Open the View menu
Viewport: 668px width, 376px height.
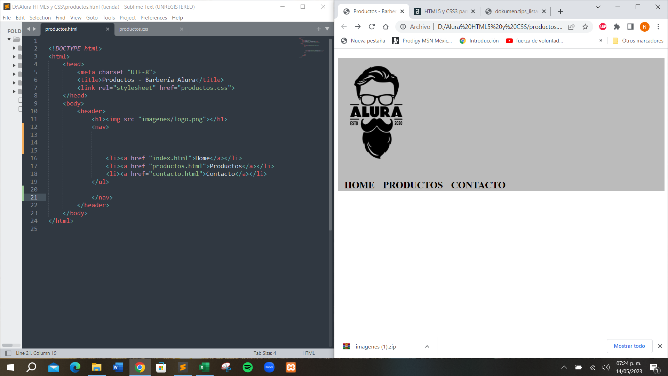coord(75,18)
